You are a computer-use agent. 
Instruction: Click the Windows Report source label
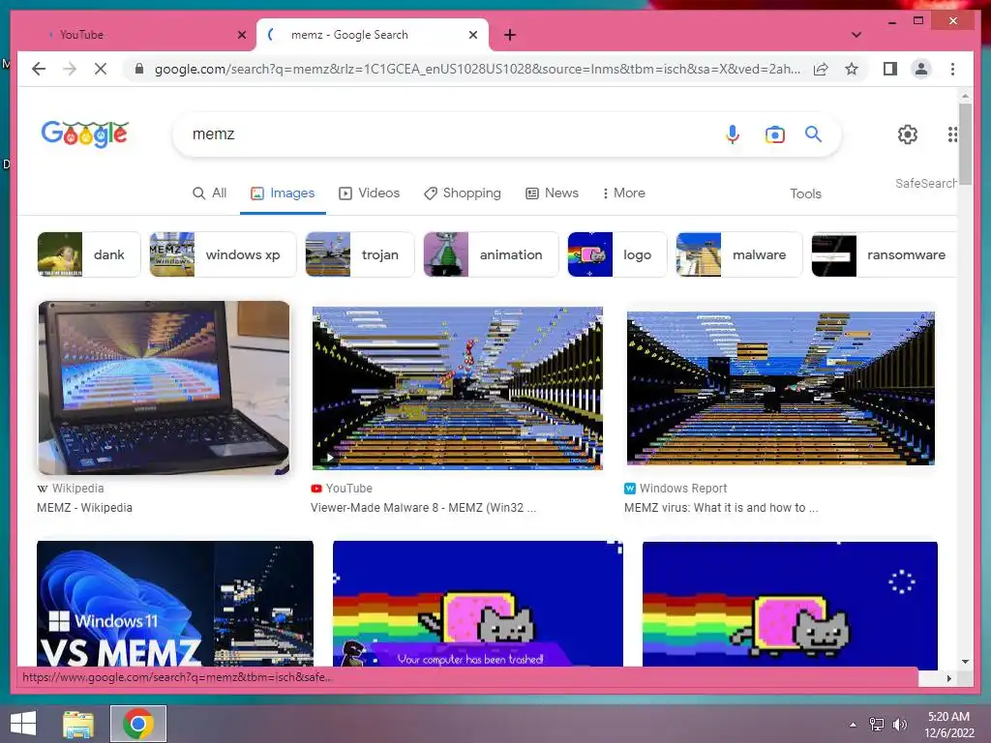coord(676,489)
